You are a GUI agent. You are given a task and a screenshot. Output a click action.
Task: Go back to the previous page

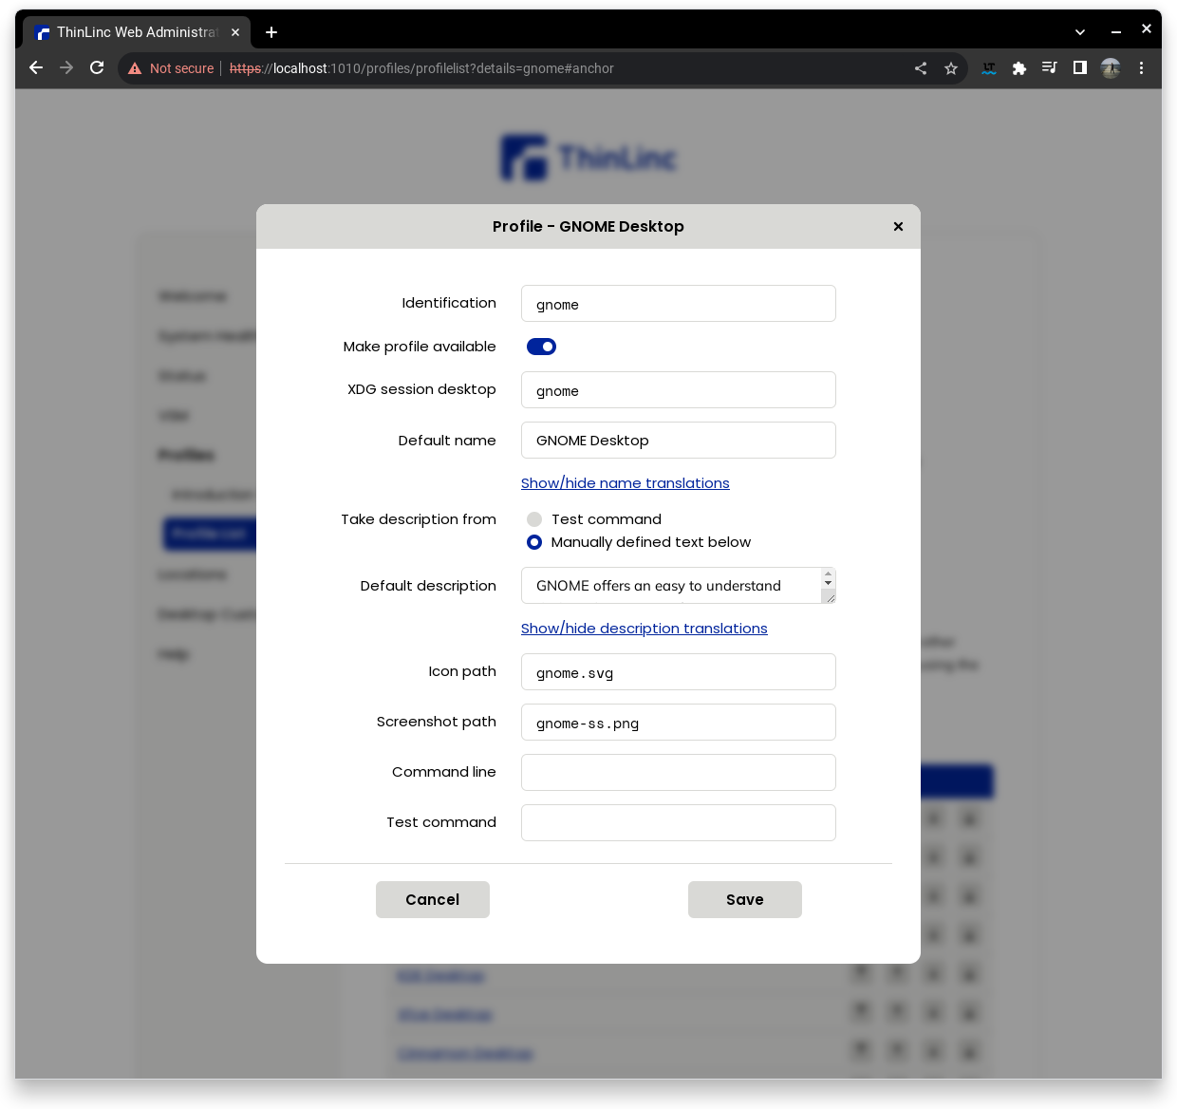coord(36,67)
